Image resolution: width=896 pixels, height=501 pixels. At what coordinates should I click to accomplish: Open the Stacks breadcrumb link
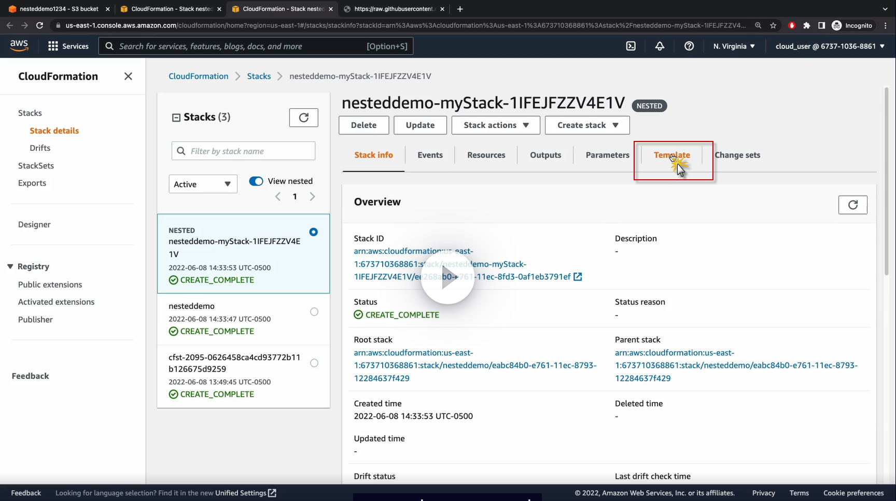click(x=259, y=76)
